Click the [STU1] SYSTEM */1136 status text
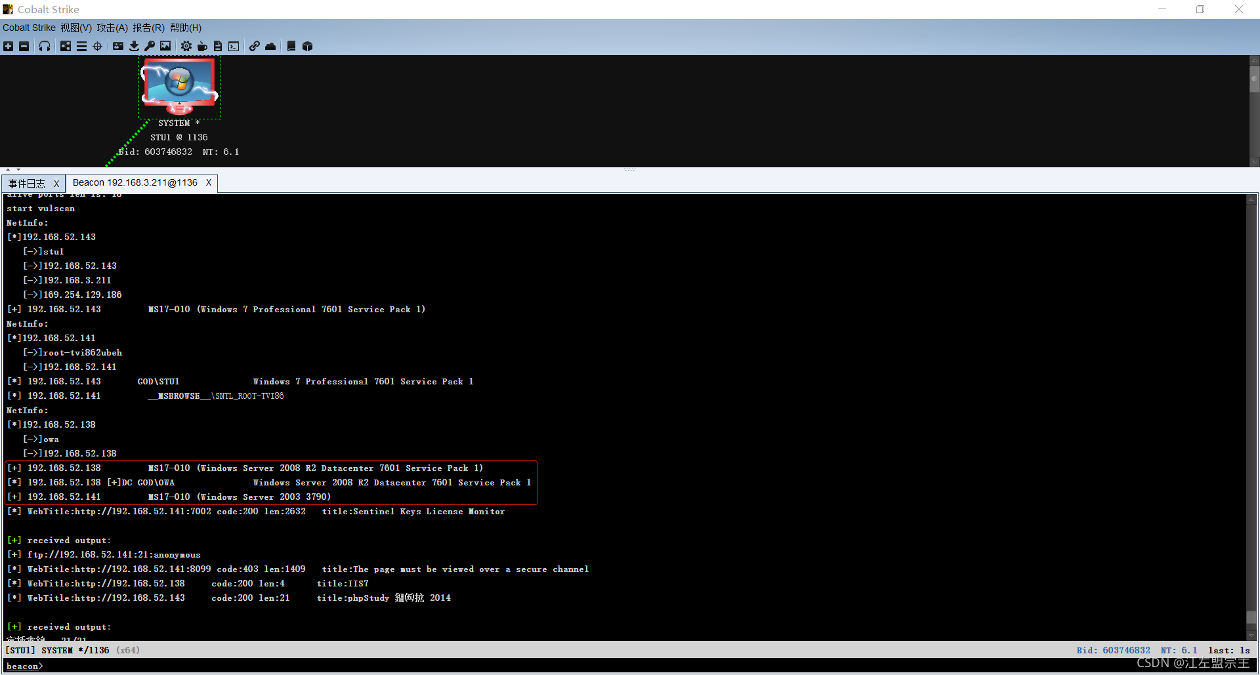 (58, 650)
